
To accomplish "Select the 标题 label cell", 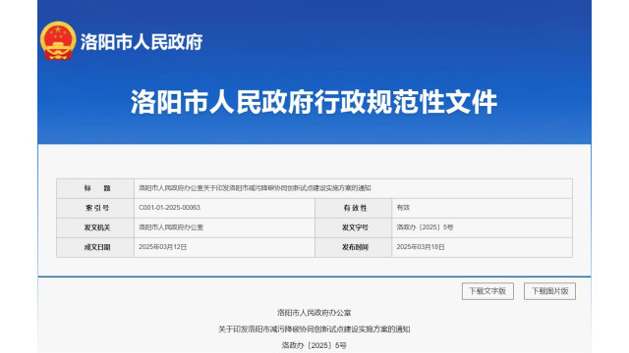I will click(x=95, y=188).
